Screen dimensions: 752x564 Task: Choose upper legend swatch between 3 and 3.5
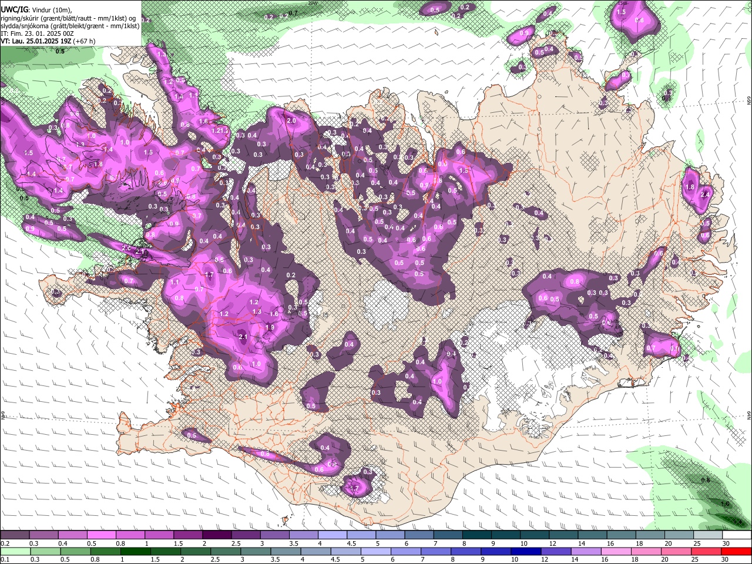tap(275, 535)
